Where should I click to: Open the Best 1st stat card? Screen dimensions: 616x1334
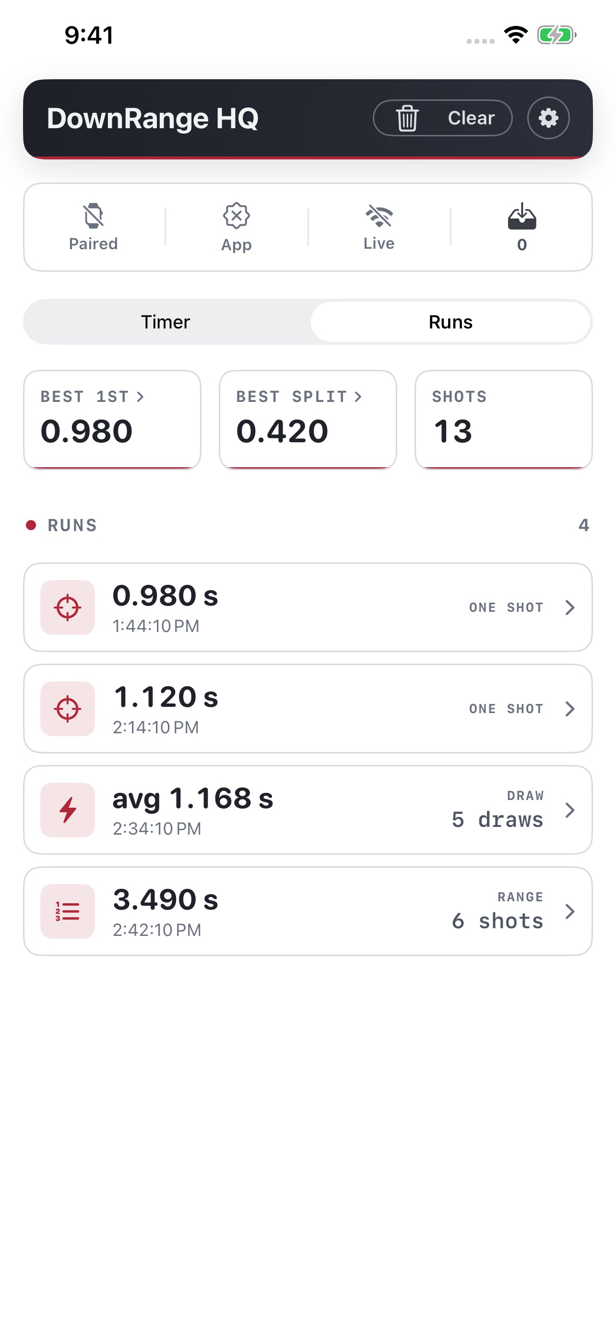click(x=112, y=420)
